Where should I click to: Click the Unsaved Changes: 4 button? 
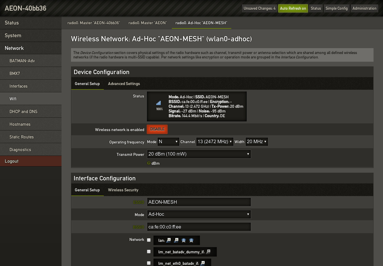259,8
